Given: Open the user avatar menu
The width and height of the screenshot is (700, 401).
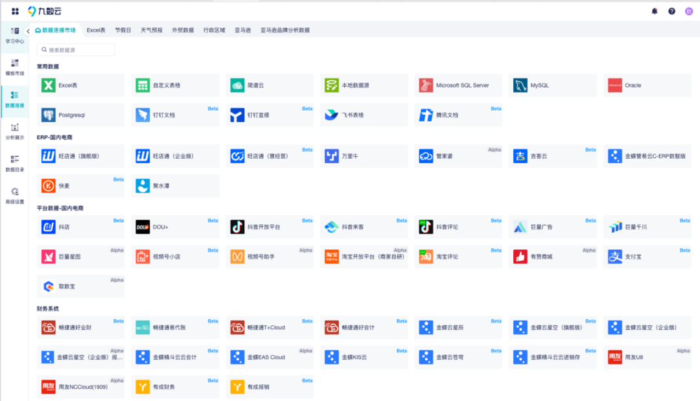Looking at the screenshot, I should [x=689, y=11].
